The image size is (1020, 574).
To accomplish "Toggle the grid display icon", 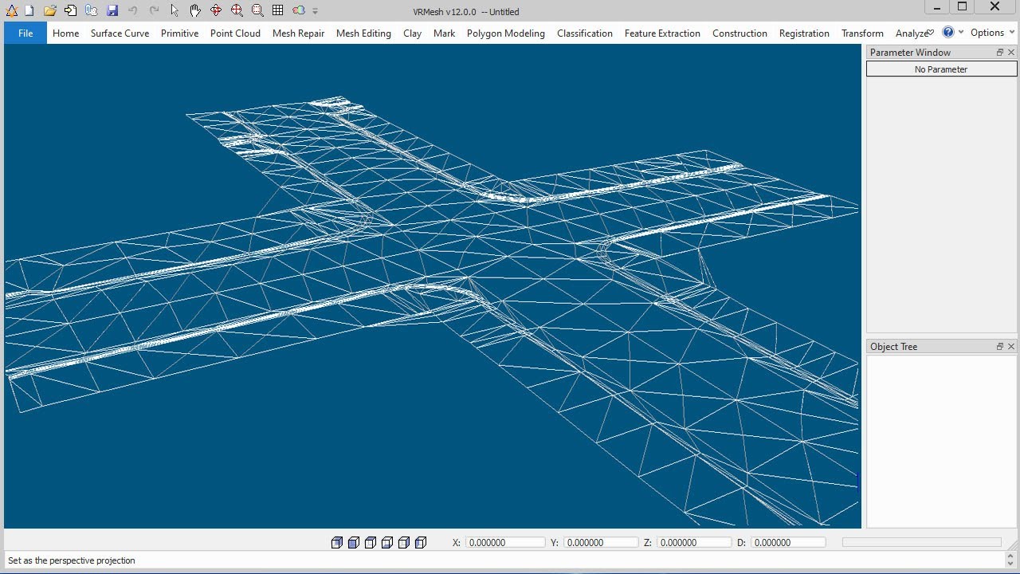I will click(x=277, y=10).
